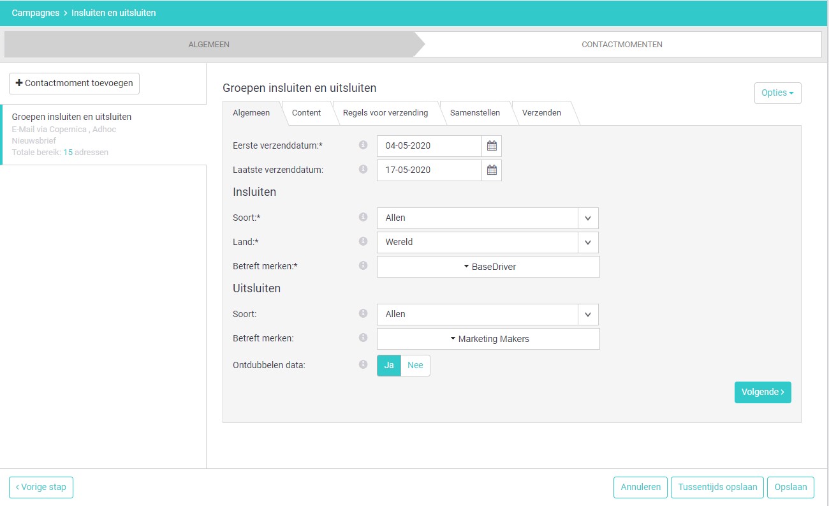This screenshot has width=829, height=506.
Task: Open the Verzenden tab
Action: point(541,113)
